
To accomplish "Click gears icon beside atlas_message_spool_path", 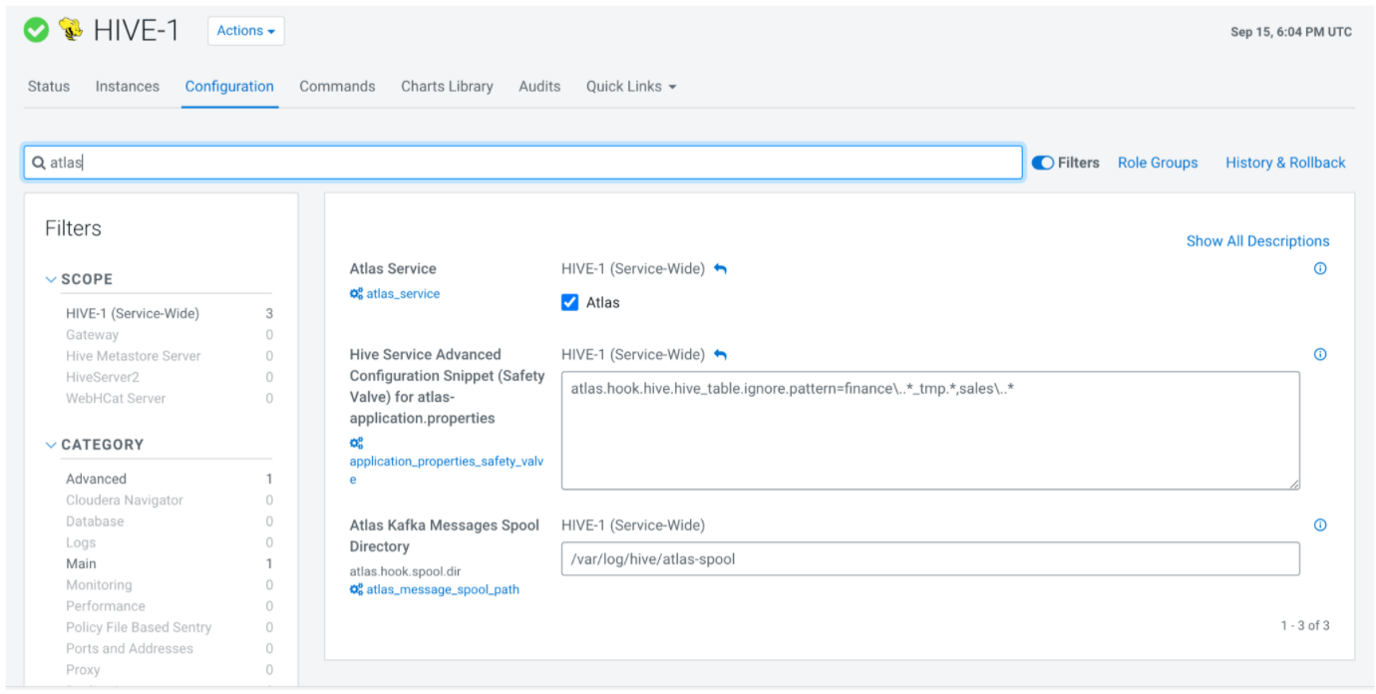I will [x=356, y=590].
